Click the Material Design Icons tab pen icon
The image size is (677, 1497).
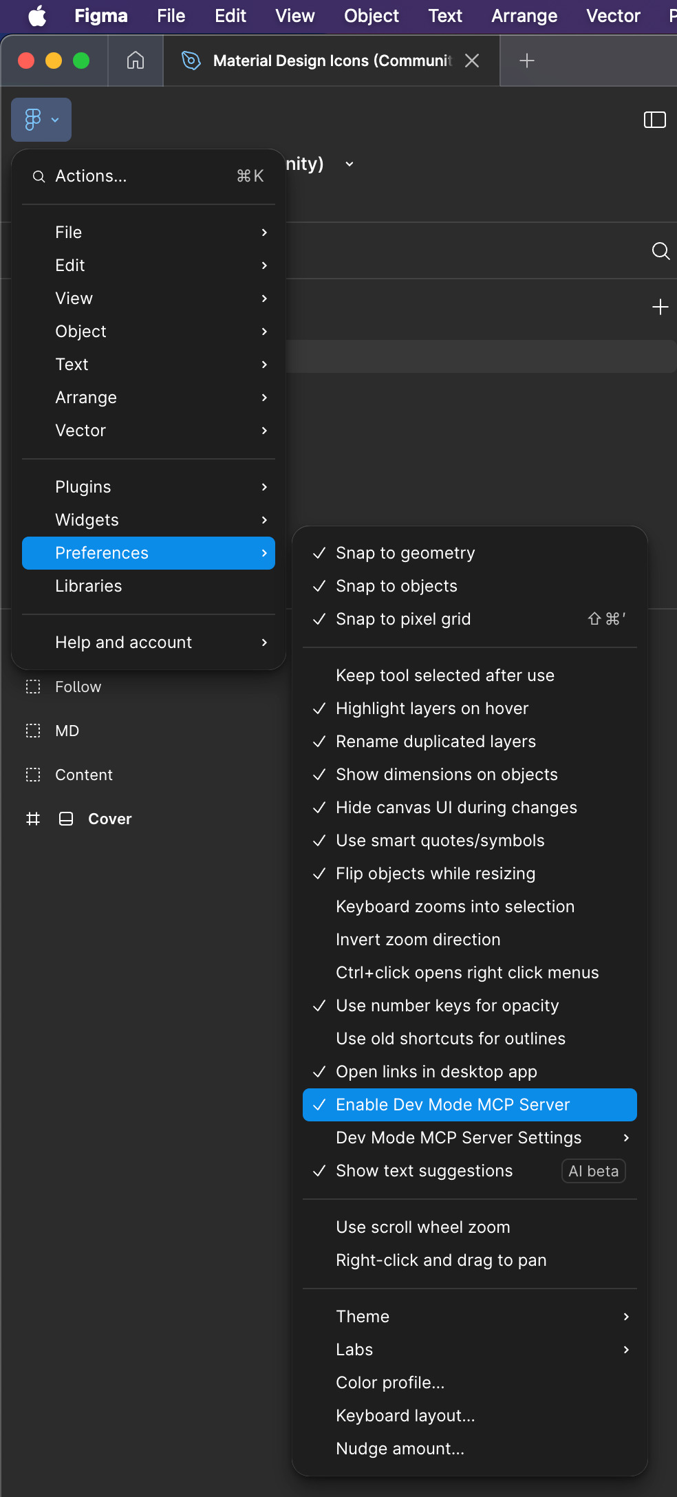point(191,61)
